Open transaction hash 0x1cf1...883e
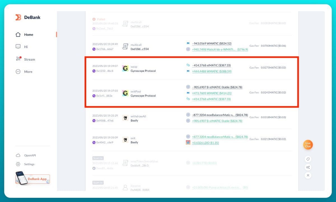The width and height of the screenshot is (336, 202). click(x=104, y=96)
